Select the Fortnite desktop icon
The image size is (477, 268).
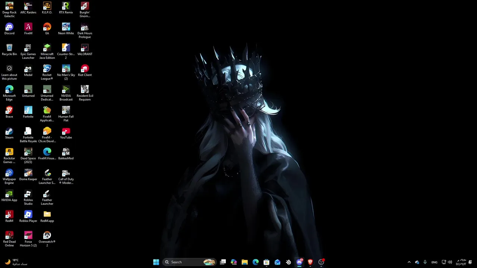[28, 112]
